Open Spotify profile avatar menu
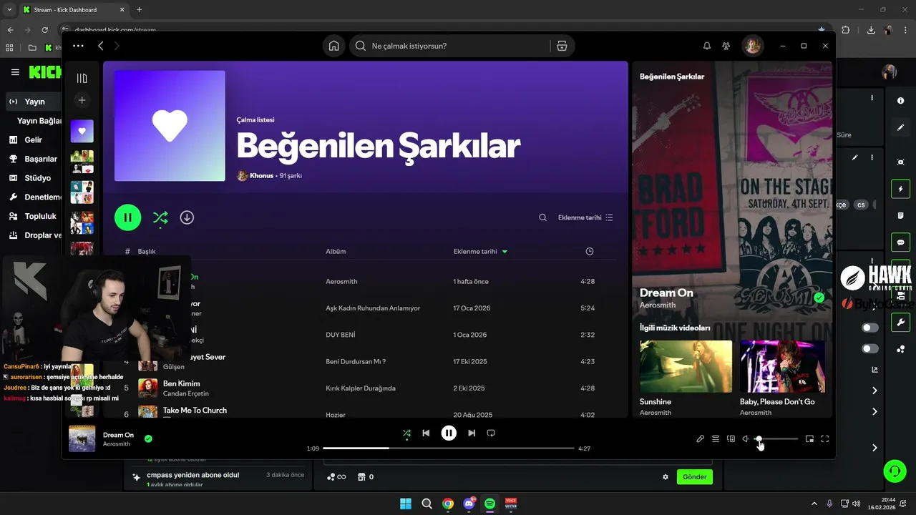Screen dimensions: 916x515 tap(752, 46)
